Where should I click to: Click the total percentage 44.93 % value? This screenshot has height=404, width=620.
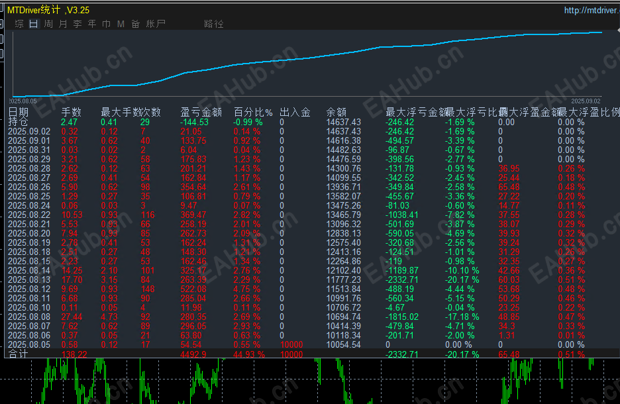pyautogui.click(x=249, y=354)
